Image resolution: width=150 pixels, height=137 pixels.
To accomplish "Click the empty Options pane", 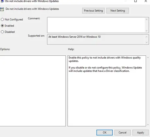I will click(x=33, y=91).
